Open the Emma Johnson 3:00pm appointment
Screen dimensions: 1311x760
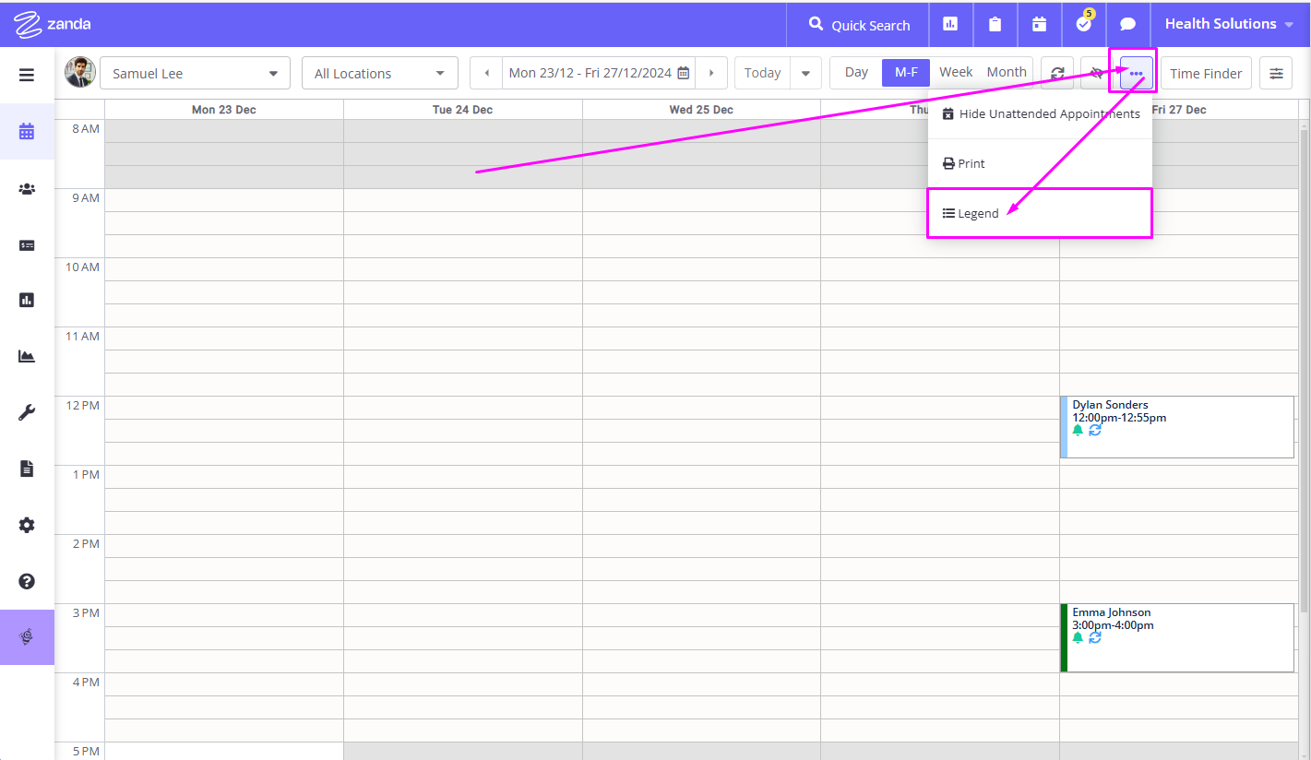click(x=1177, y=637)
